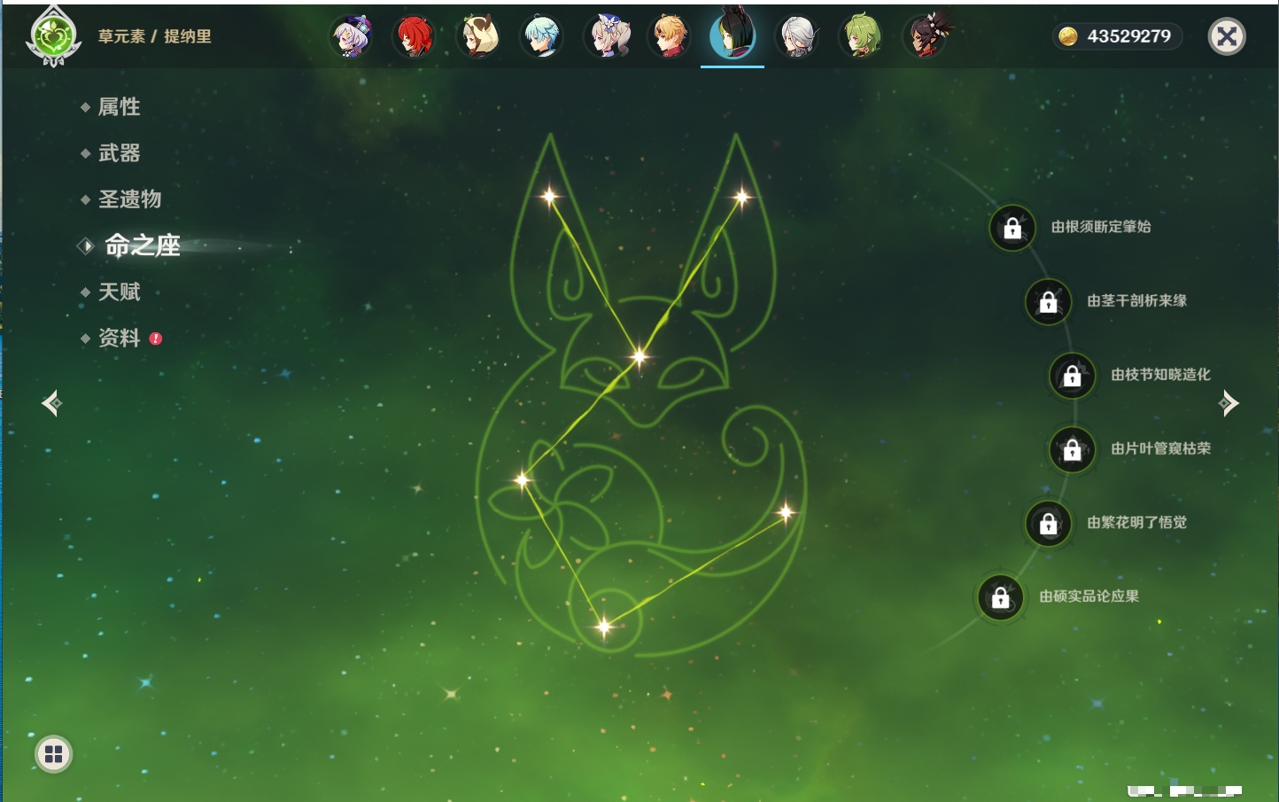Select the green-haired Collei avatar
This screenshot has height=802, width=1279.
pos(861,37)
